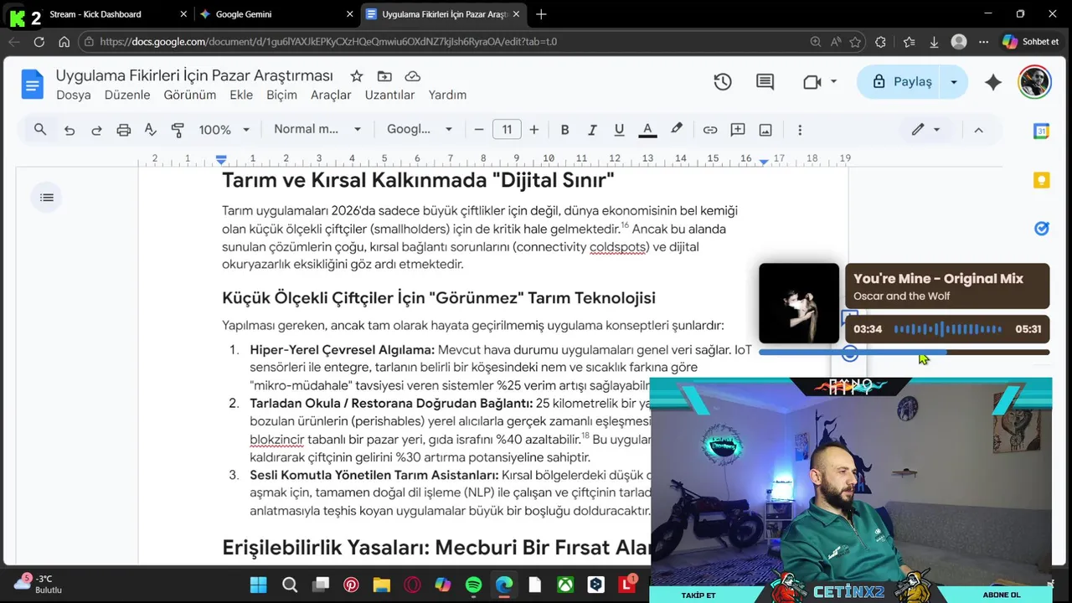This screenshot has height=603, width=1072.
Task: Show the document outline
Action: pyautogui.click(x=47, y=198)
